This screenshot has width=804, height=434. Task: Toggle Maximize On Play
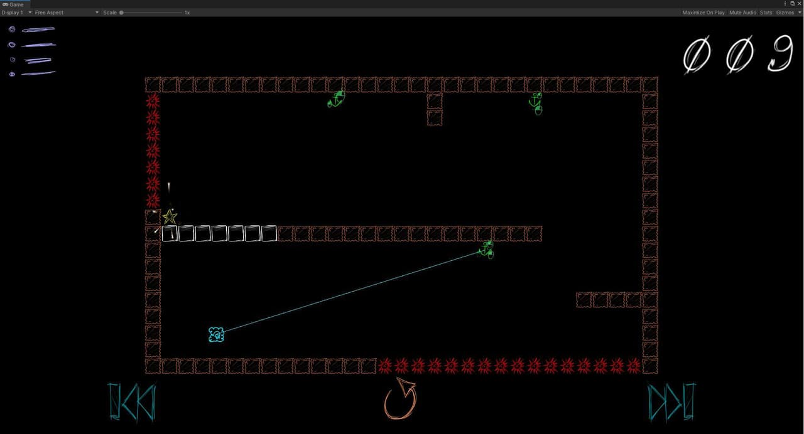pos(703,13)
